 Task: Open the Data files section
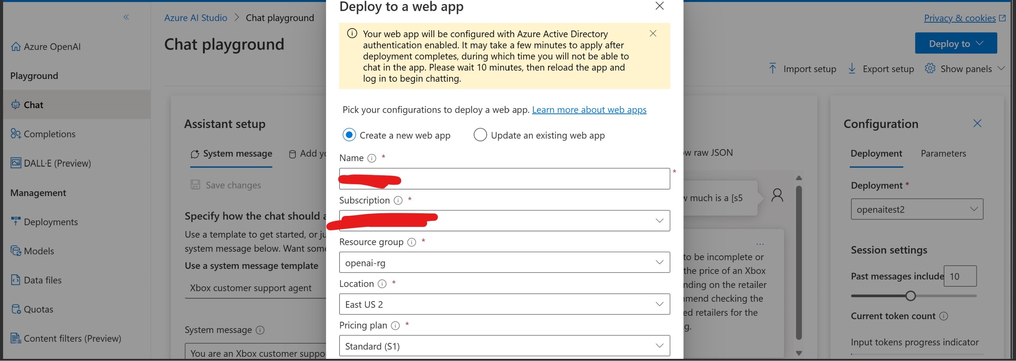click(x=42, y=280)
